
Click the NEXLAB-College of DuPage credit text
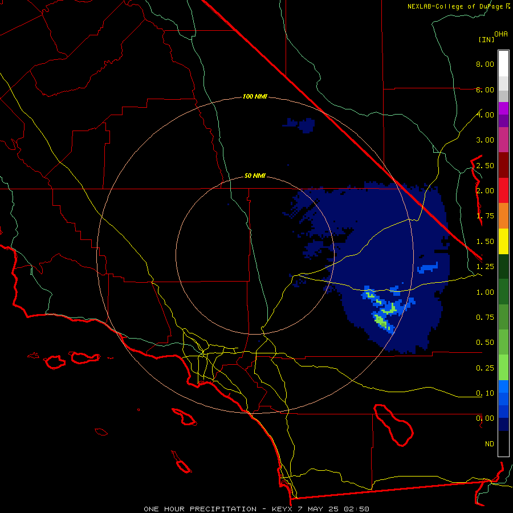tap(455, 6)
